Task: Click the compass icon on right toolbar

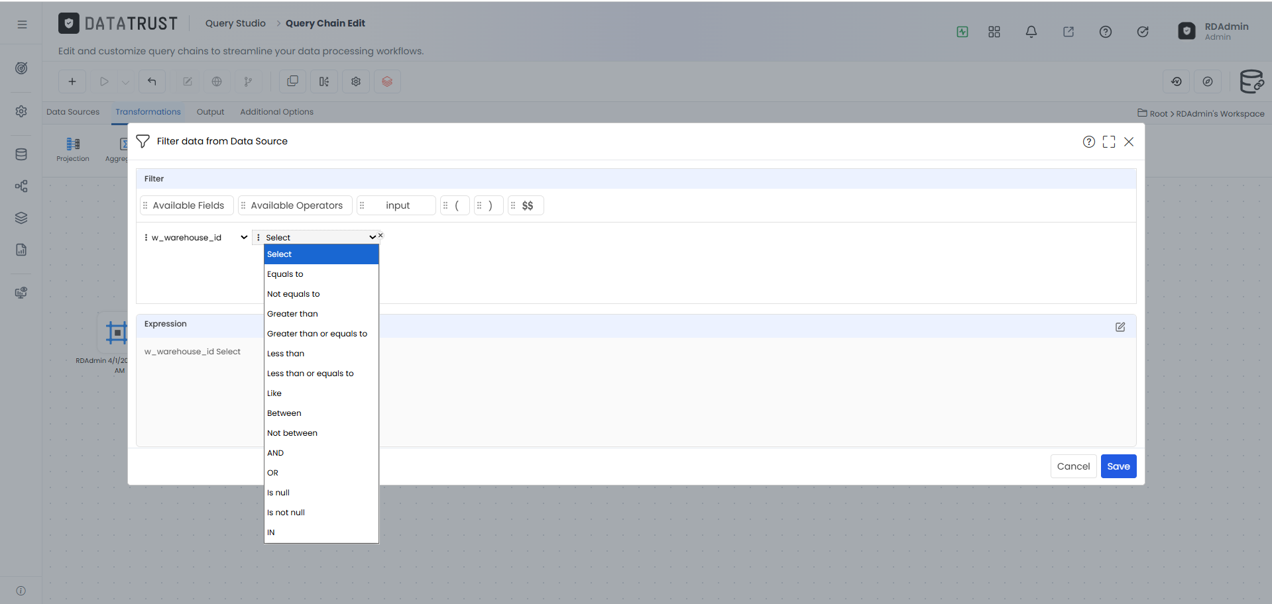Action: pos(1208,81)
